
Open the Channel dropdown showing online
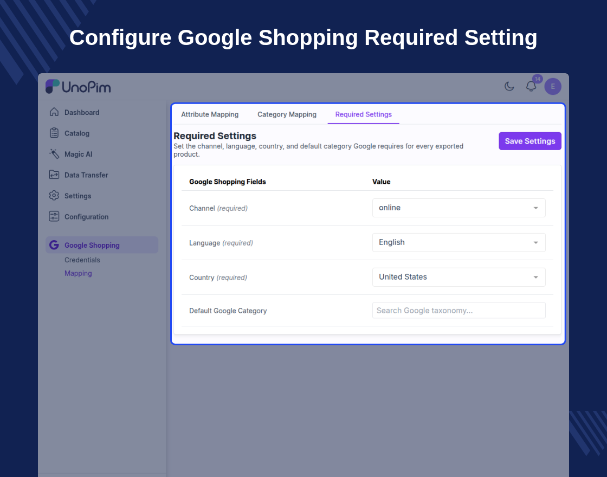pos(459,208)
